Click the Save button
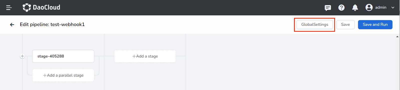Viewport: 400px width, 90px height. 345,25
